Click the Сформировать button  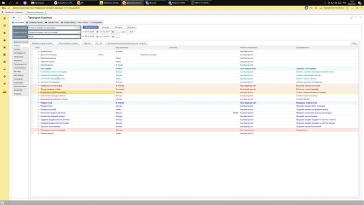tap(90, 27)
